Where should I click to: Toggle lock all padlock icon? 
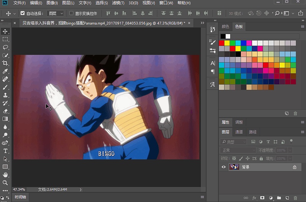click(x=261, y=158)
